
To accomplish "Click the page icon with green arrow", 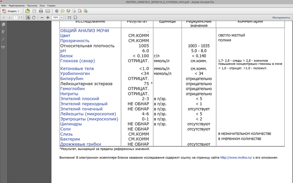I will coord(86,11).
